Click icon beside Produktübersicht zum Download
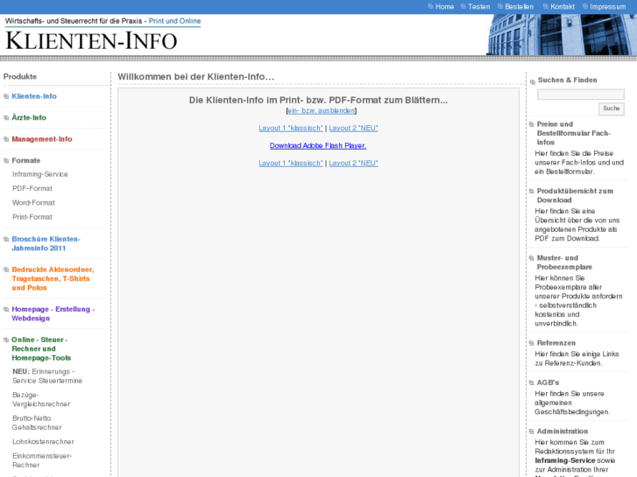The height and width of the screenshot is (477, 637). (x=531, y=191)
